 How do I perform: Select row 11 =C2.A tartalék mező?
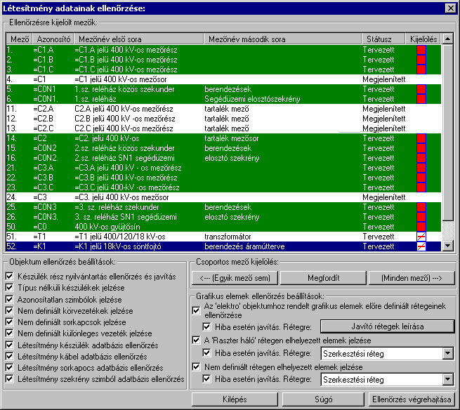click(x=223, y=109)
